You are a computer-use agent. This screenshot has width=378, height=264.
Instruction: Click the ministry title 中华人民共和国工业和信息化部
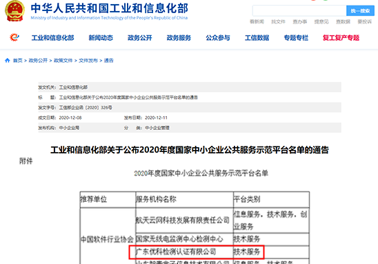point(110,8)
